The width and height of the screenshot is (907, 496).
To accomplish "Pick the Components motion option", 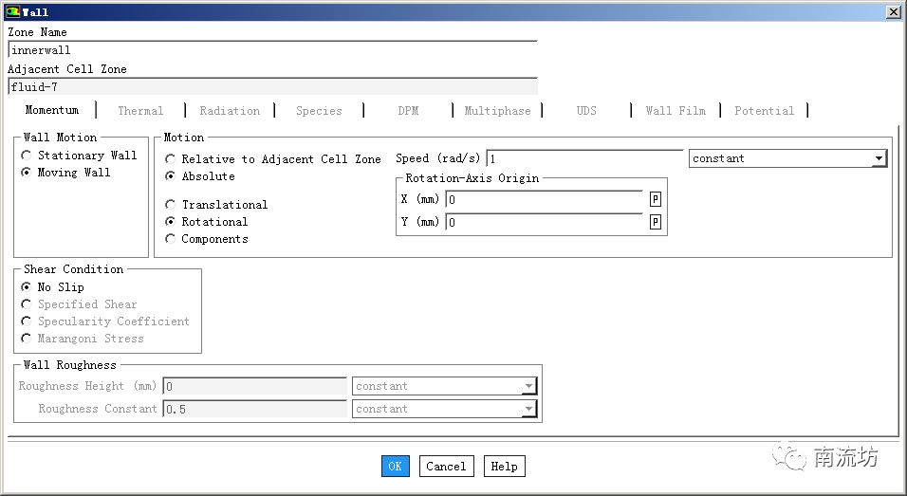I will click(171, 239).
